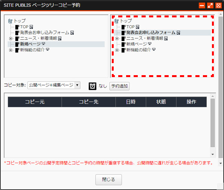Expand ニュース・新着情報 in the right tree

pyautogui.click(x=117, y=39)
